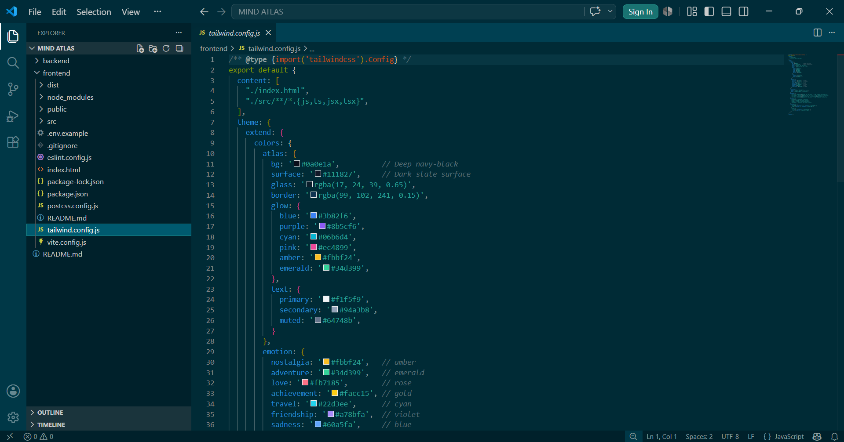Screen dimensions: 844x442
Task: Open the Source Control view icon
Action: [x=13, y=90]
